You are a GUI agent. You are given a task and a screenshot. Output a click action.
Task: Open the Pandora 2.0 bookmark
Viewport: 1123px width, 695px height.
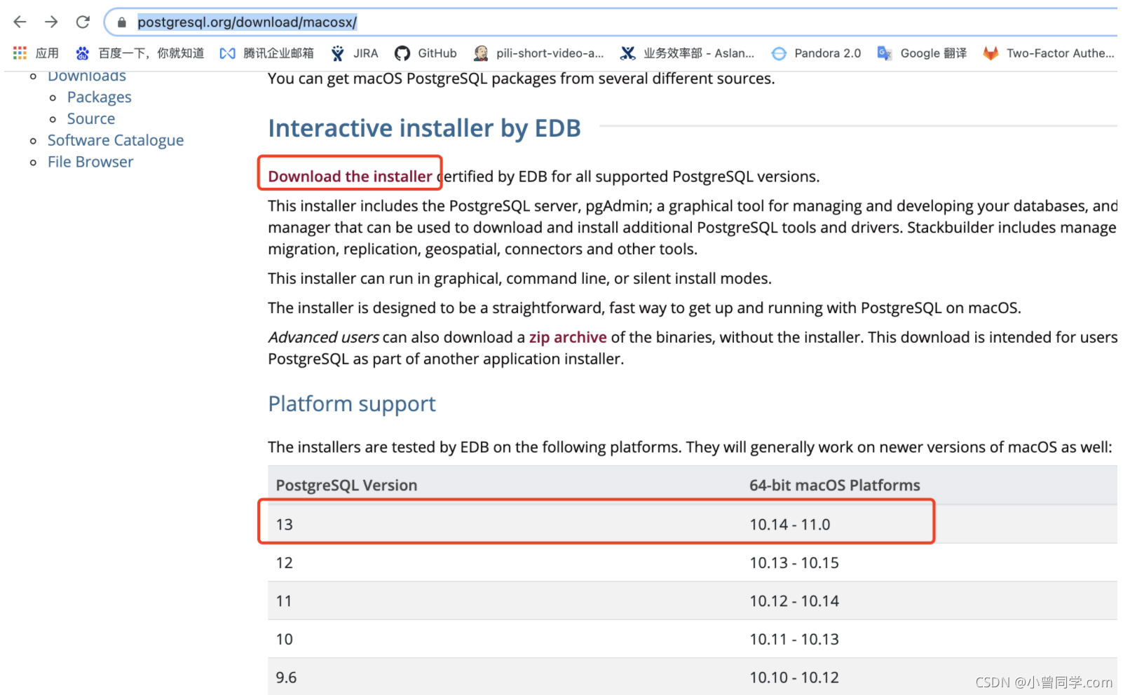pyautogui.click(x=827, y=53)
